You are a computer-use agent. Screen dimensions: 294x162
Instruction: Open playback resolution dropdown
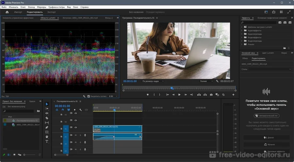[x=206, y=81]
